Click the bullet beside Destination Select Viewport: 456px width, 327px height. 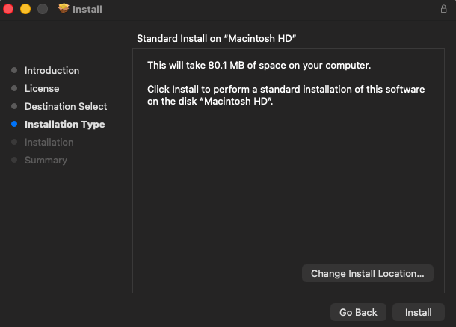13,107
